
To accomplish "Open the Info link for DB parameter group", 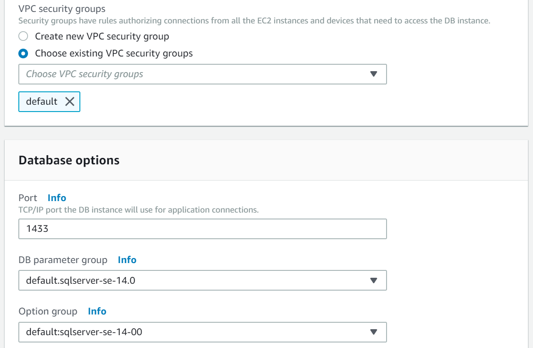I will 127,260.
